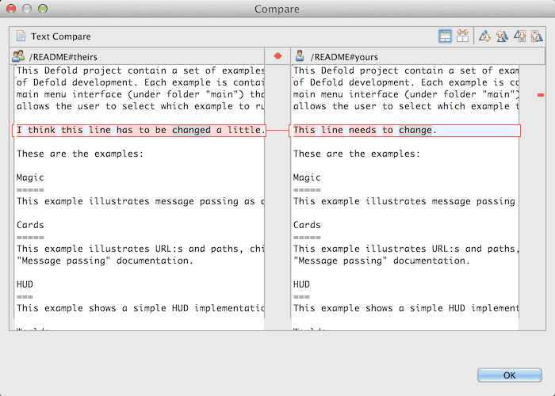Click the "Cards" heading in theirs pane
The image size is (555, 396).
pos(30,225)
